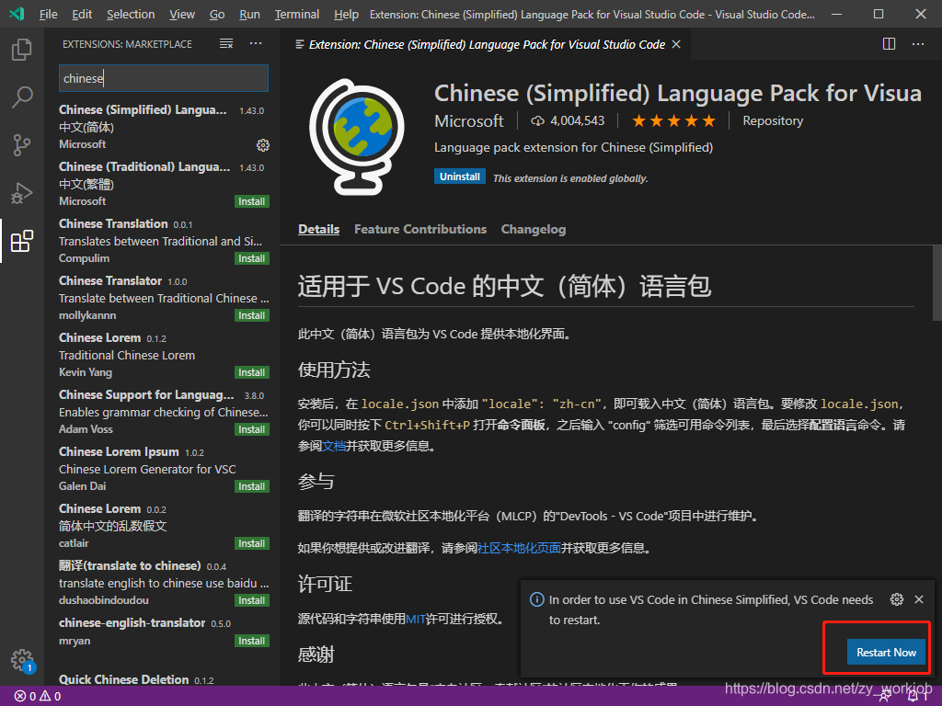The image size is (942, 706).
Task: Split the editor to the right
Action: [890, 44]
